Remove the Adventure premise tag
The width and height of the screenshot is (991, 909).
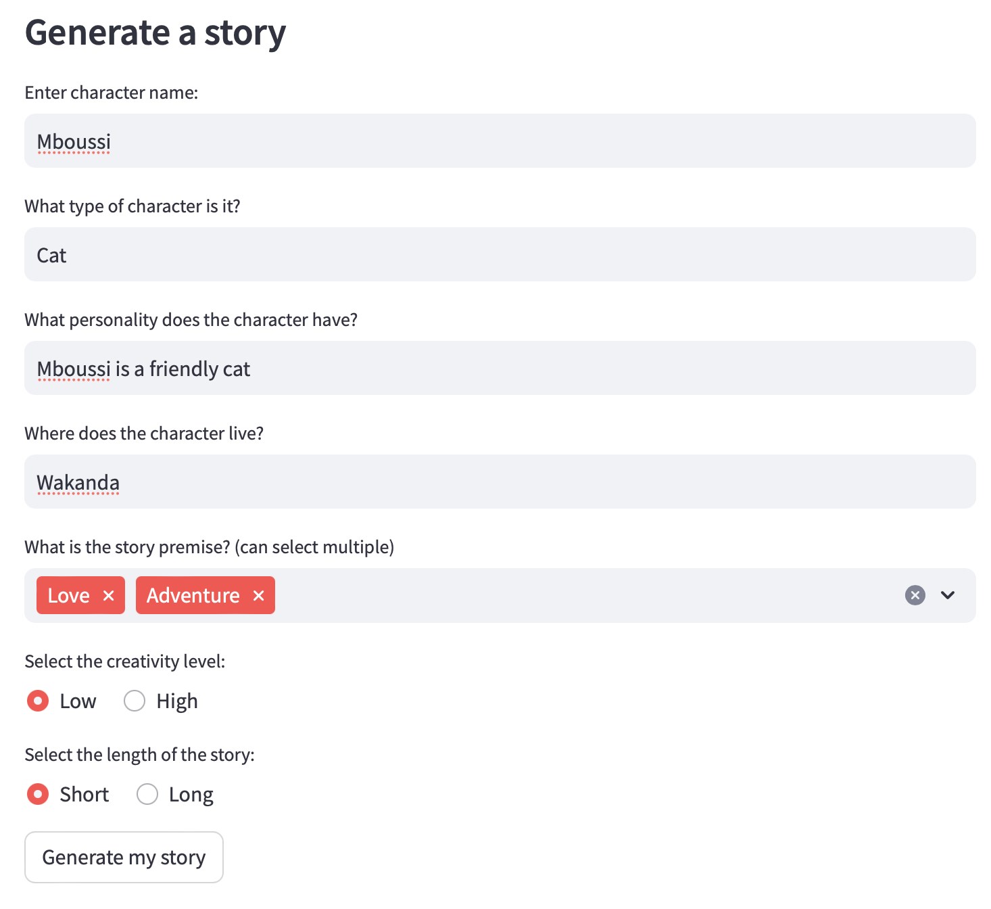click(258, 596)
